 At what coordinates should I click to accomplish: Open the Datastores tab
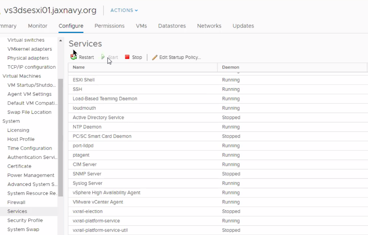coord(172,26)
